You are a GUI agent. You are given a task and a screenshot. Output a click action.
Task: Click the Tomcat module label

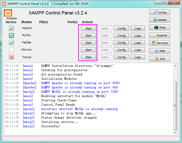27,57
